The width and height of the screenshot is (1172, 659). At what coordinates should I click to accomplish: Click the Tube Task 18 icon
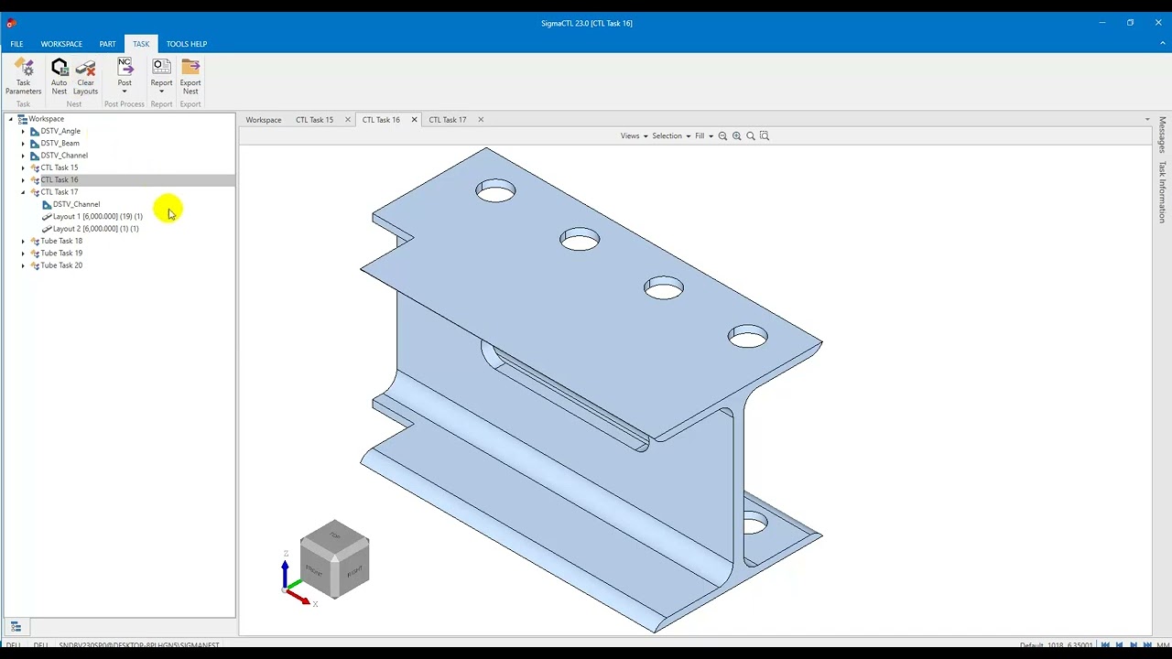tap(35, 241)
